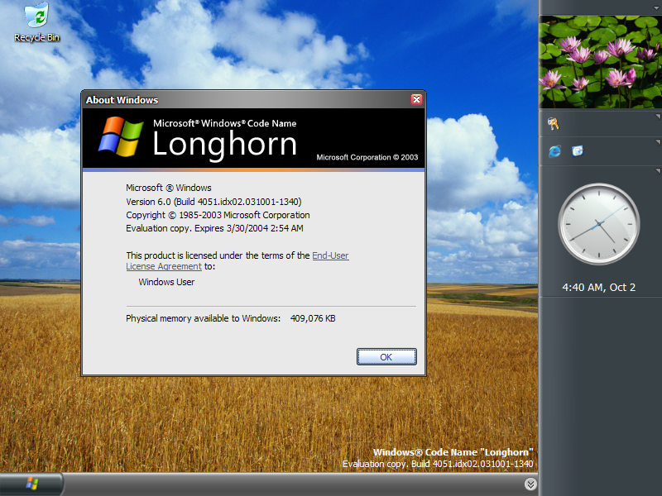662x496 pixels.
Task: Expand the taskbar double-chevron button
Action: click(530, 484)
